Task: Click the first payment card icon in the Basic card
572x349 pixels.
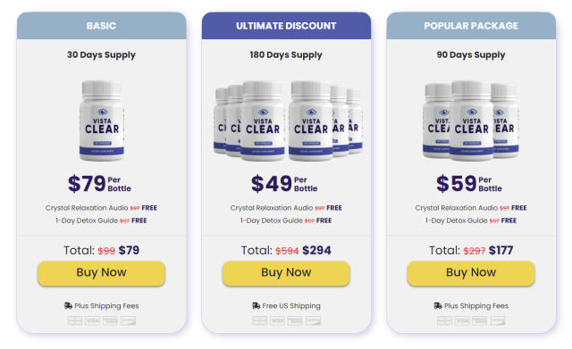Action: pos(75,320)
